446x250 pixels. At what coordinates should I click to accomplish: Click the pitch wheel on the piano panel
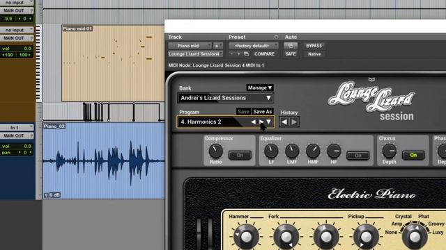199,234
